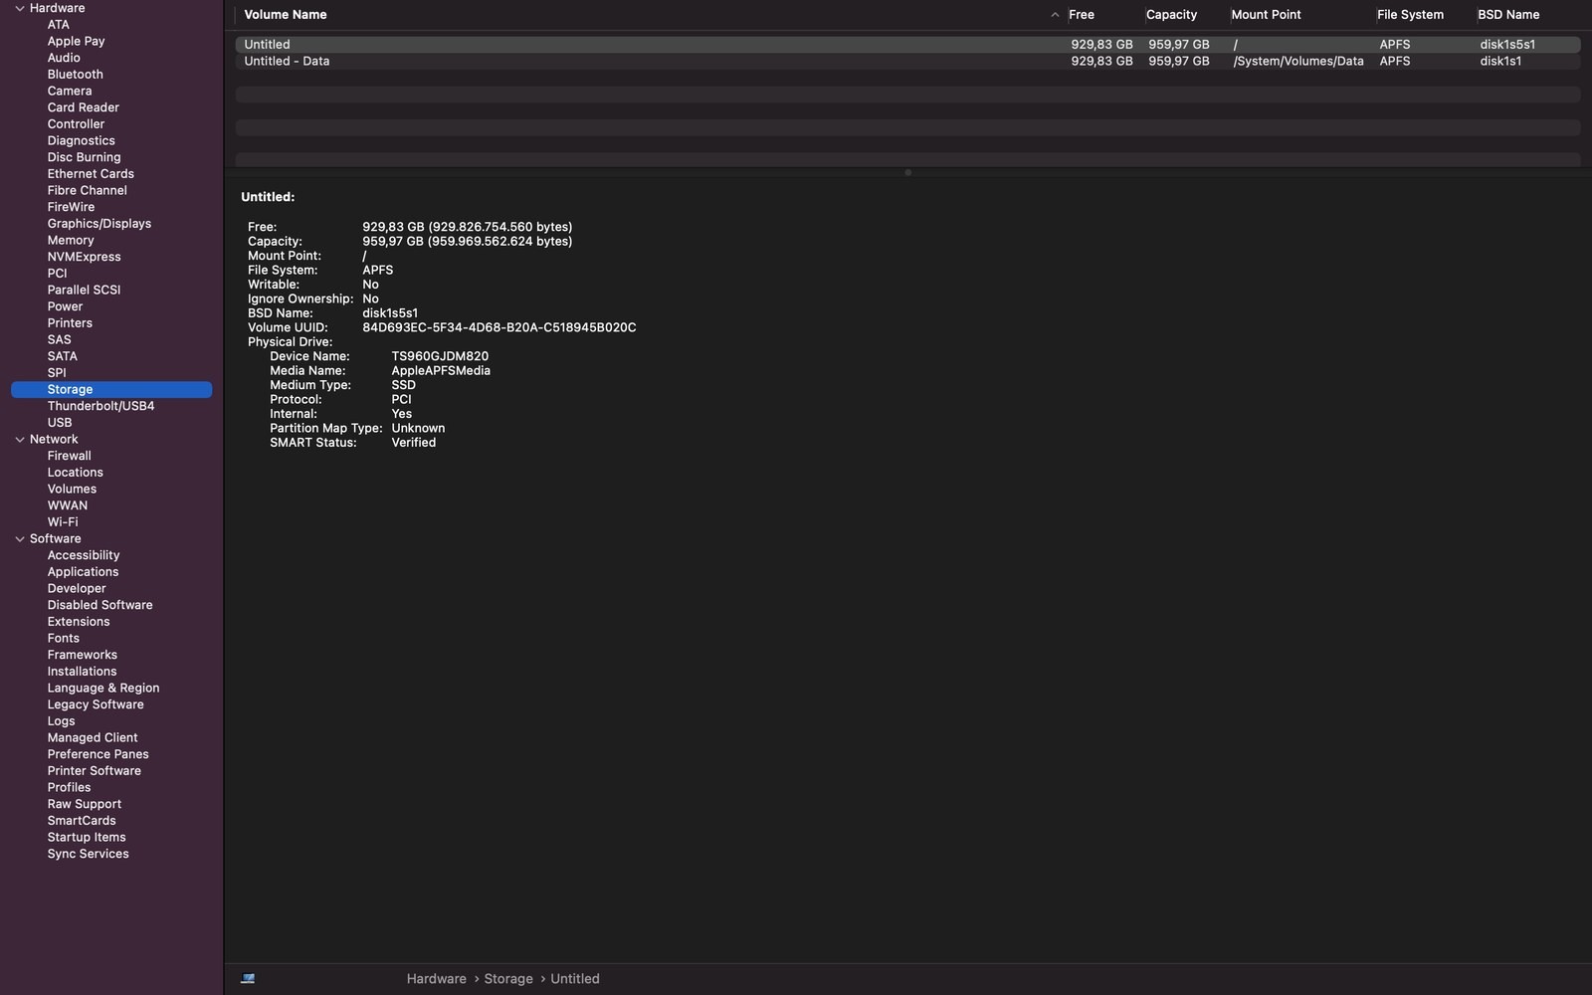The width and height of the screenshot is (1592, 995).
Task: Open Ethernet Cards entry
Action: click(91, 174)
